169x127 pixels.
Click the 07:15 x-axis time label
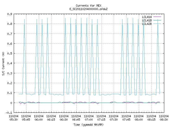[x=101, y=120]
